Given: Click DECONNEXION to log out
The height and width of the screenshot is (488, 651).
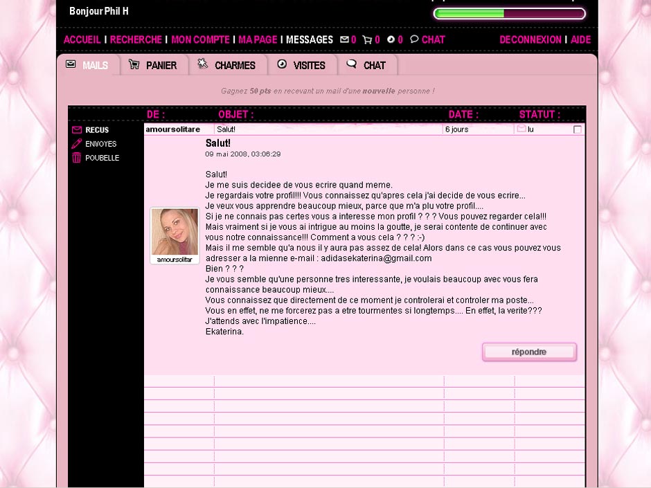Looking at the screenshot, I should click(530, 39).
